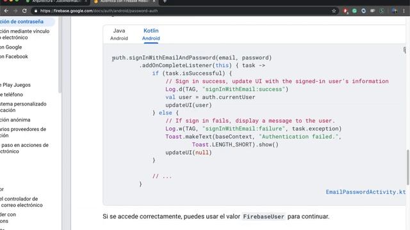Open the teléfono sidebar link
Screen dimensions: 410x230
point(12,95)
